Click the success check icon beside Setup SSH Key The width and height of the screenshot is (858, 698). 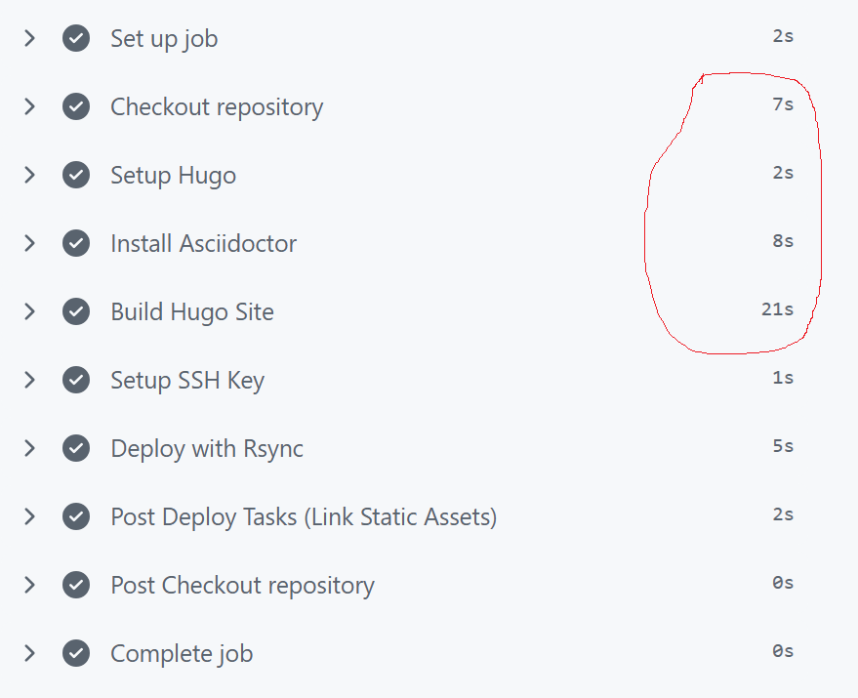(76, 381)
